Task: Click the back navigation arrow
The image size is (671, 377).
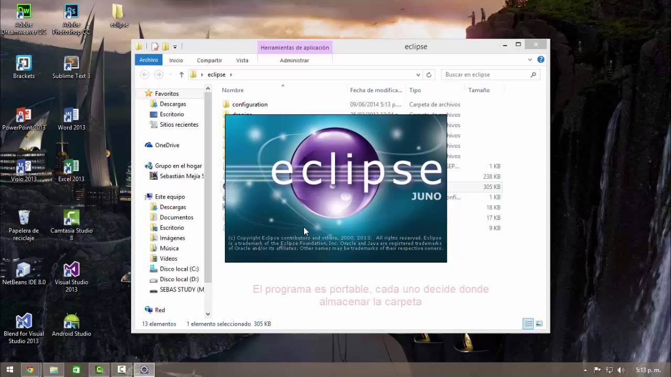Action: 145,75
